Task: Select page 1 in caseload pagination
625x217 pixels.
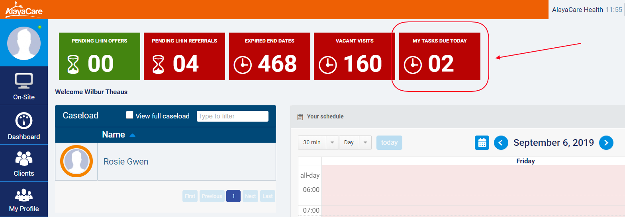Action: tap(233, 196)
